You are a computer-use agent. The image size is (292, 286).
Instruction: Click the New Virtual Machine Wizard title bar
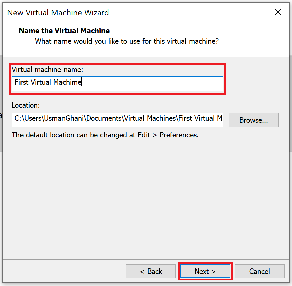[57, 12]
